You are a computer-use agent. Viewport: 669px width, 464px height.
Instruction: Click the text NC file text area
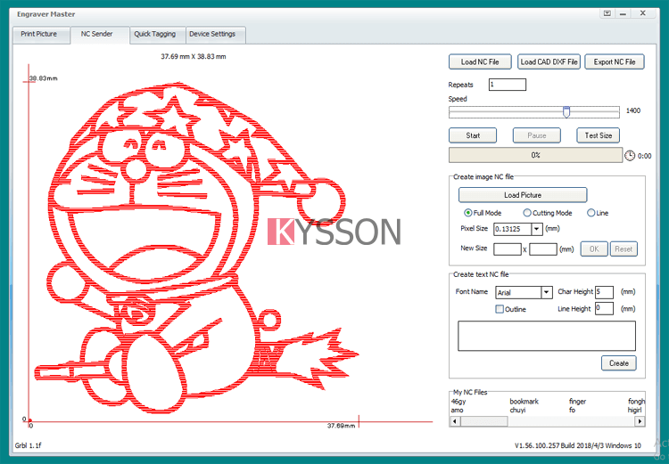pyautogui.click(x=547, y=336)
